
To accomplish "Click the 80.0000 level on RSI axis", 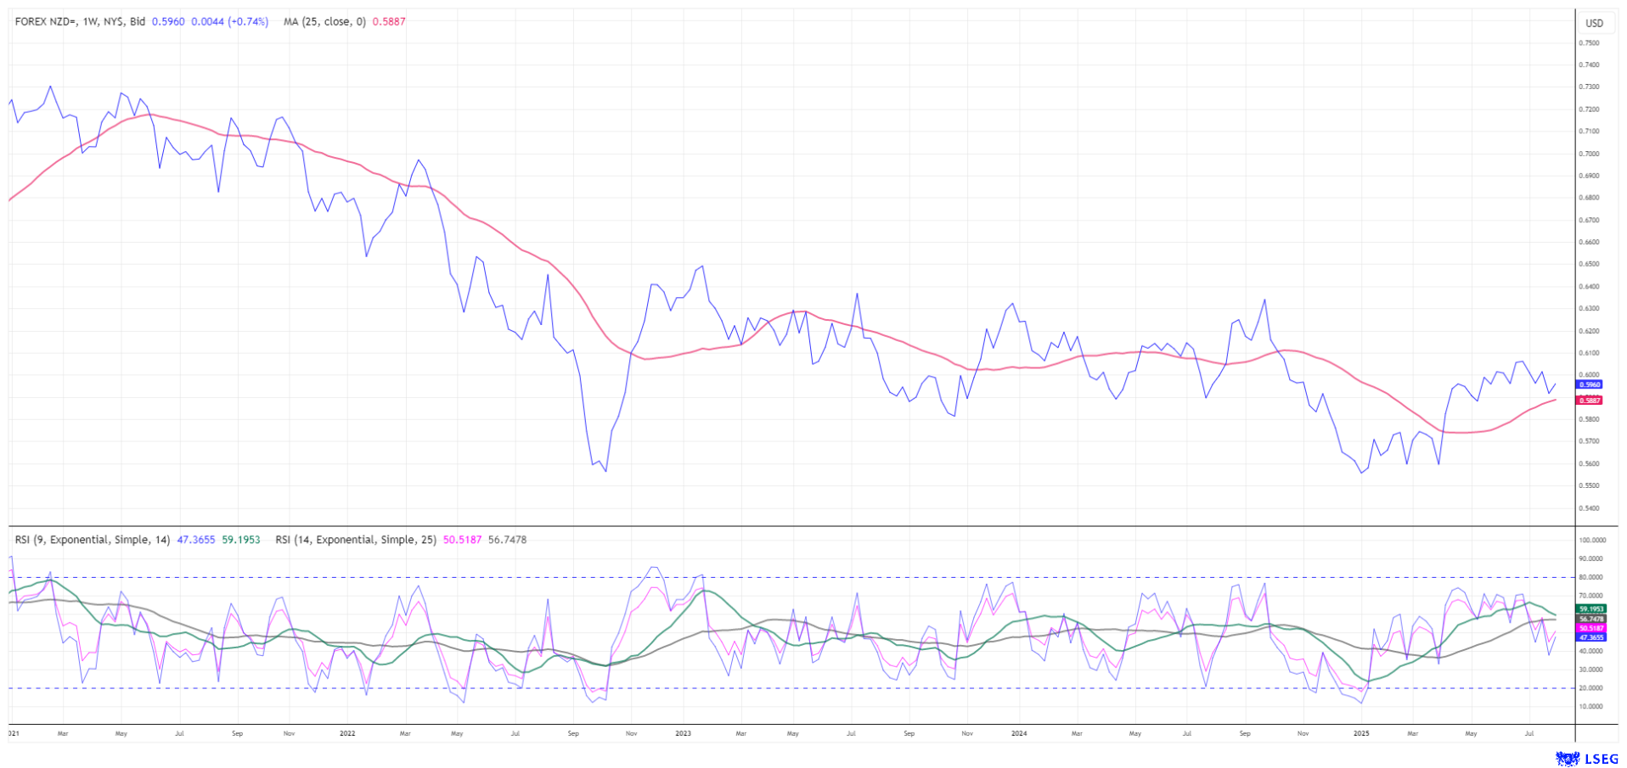I will [x=1591, y=577].
